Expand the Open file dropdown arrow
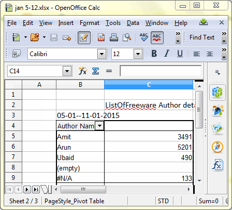This screenshot has height=210, width=232. click(x=44, y=37)
